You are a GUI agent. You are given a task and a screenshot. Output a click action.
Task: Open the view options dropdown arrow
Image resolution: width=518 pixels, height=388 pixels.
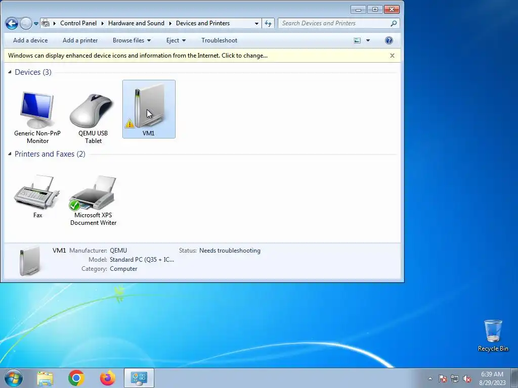tap(368, 40)
